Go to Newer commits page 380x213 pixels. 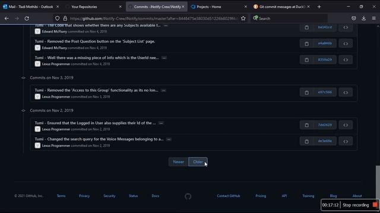click(x=178, y=162)
